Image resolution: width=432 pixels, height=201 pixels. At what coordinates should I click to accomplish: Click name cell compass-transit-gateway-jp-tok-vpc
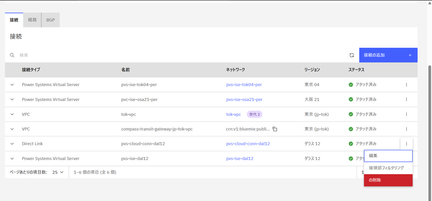coord(157,129)
